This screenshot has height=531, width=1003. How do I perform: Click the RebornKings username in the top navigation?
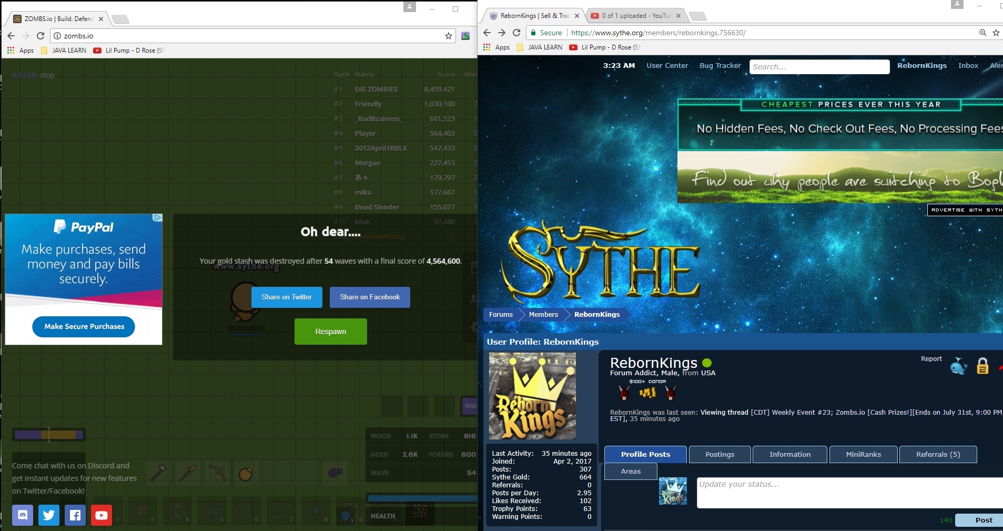pyautogui.click(x=922, y=66)
